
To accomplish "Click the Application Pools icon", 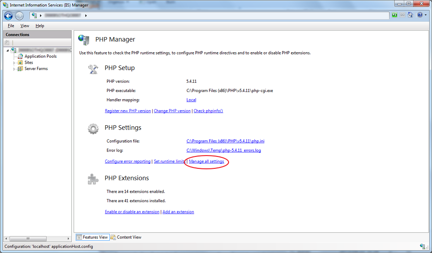I will point(20,56).
